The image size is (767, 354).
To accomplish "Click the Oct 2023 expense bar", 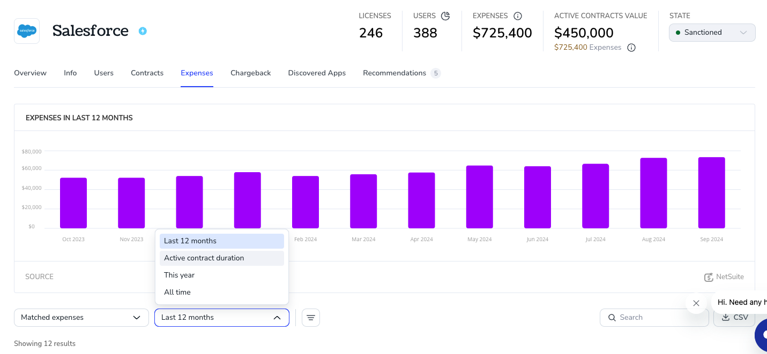I will [73, 203].
